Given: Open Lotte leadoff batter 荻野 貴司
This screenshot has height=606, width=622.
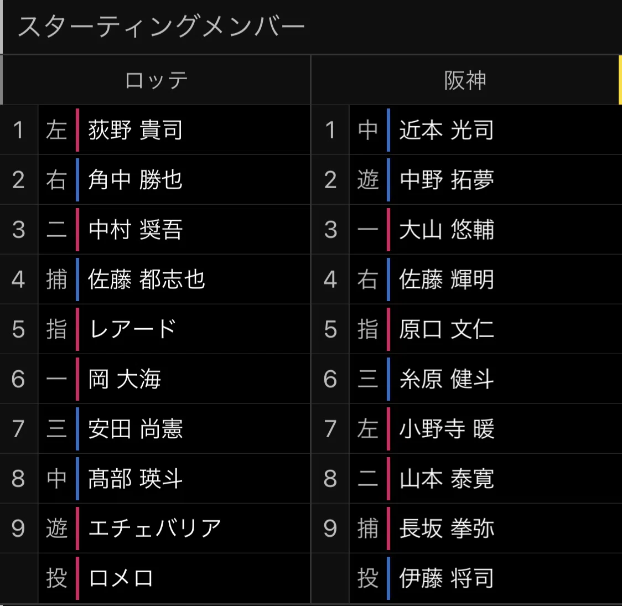Looking at the screenshot, I should tap(135, 130).
